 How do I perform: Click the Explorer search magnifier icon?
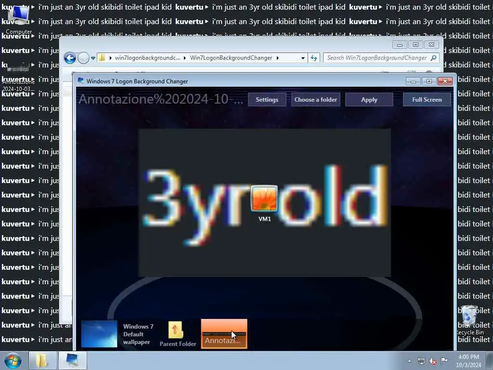click(434, 58)
